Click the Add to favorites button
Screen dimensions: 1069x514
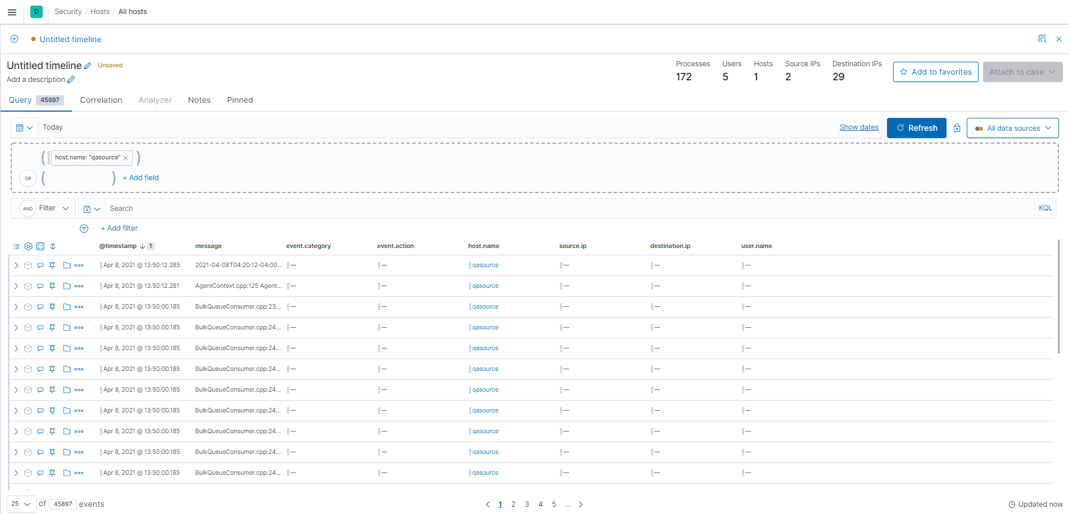(x=935, y=72)
